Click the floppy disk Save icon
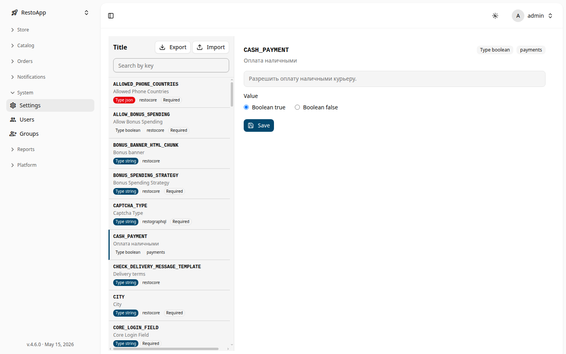 pos(251,125)
